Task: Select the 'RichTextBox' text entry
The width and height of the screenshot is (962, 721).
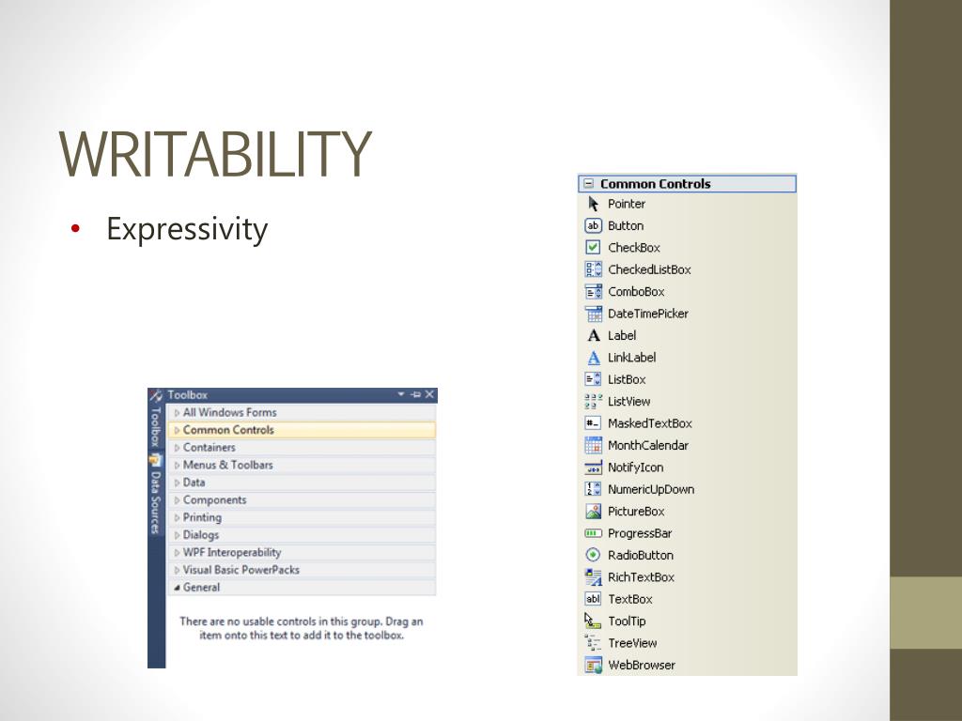Action: click(x=641, y=577)
